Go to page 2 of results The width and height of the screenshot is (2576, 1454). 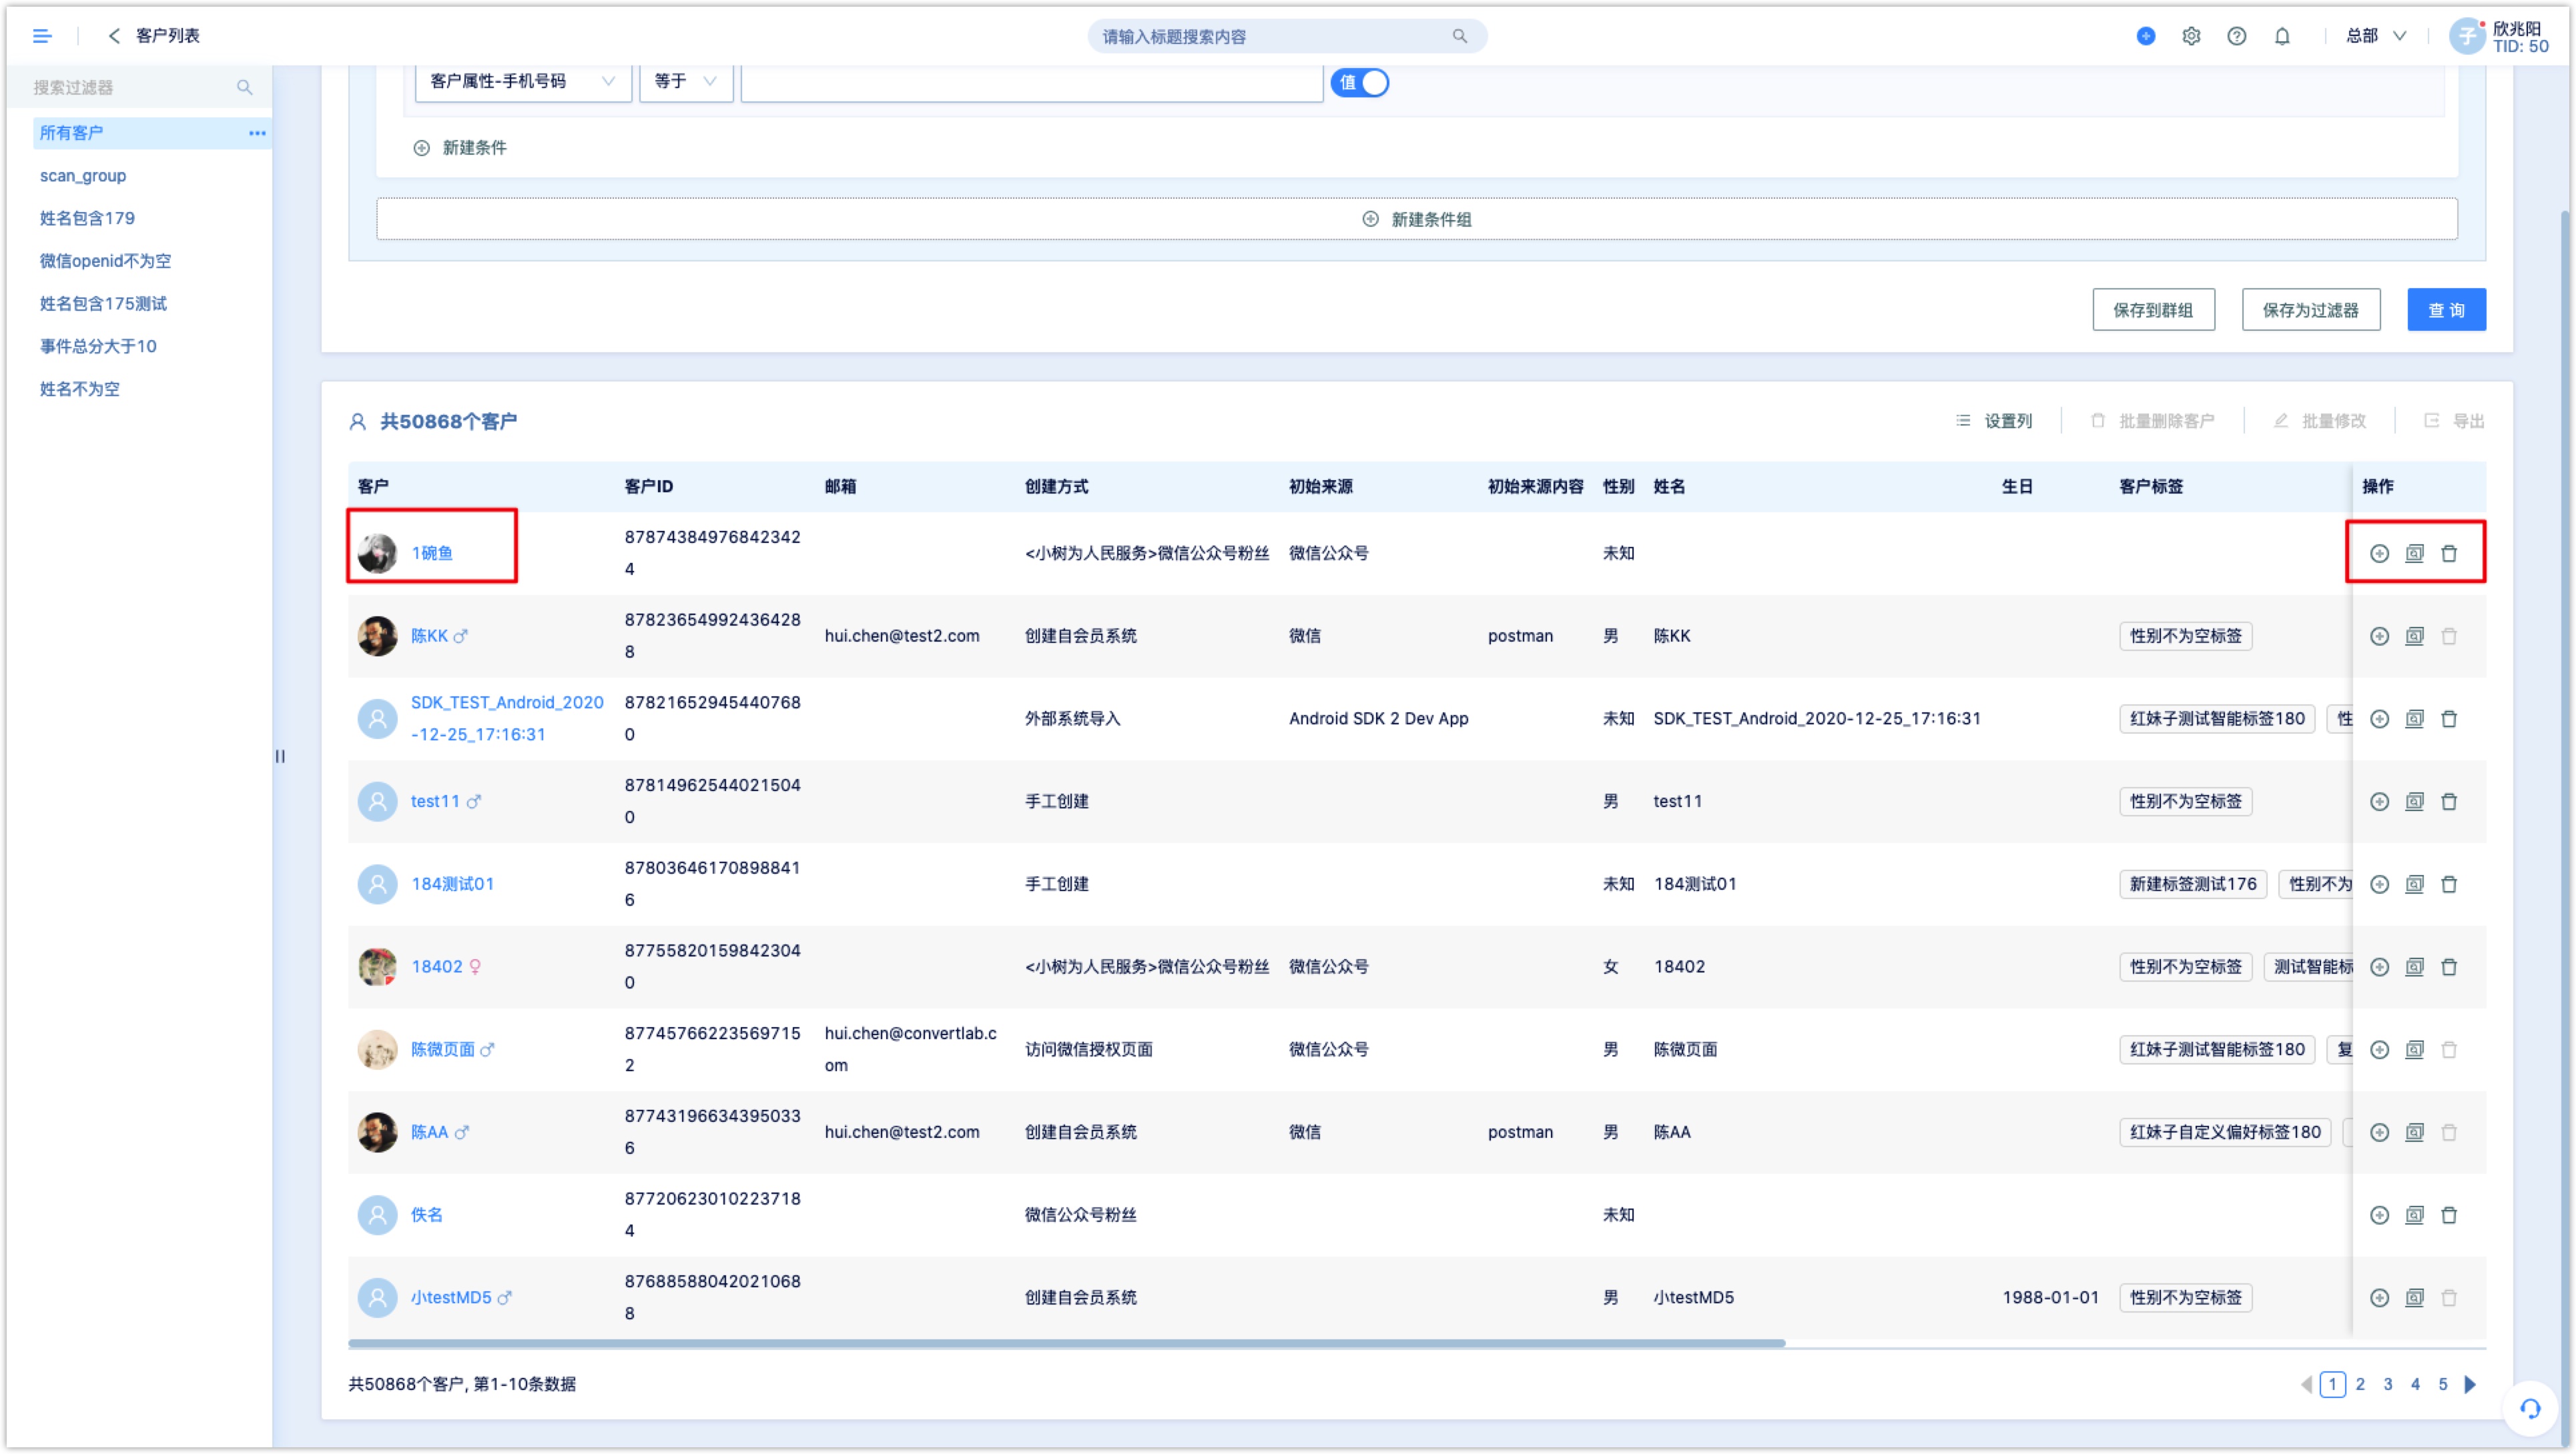coord(2360,1385)
